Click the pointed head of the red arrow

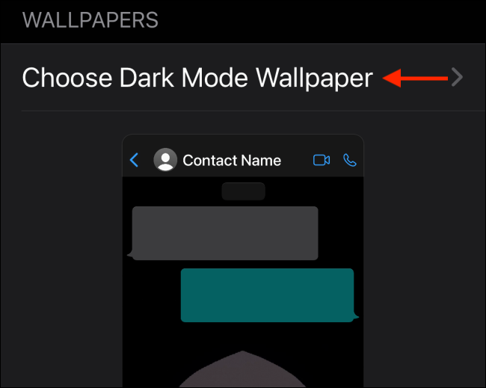pos(392,78)
